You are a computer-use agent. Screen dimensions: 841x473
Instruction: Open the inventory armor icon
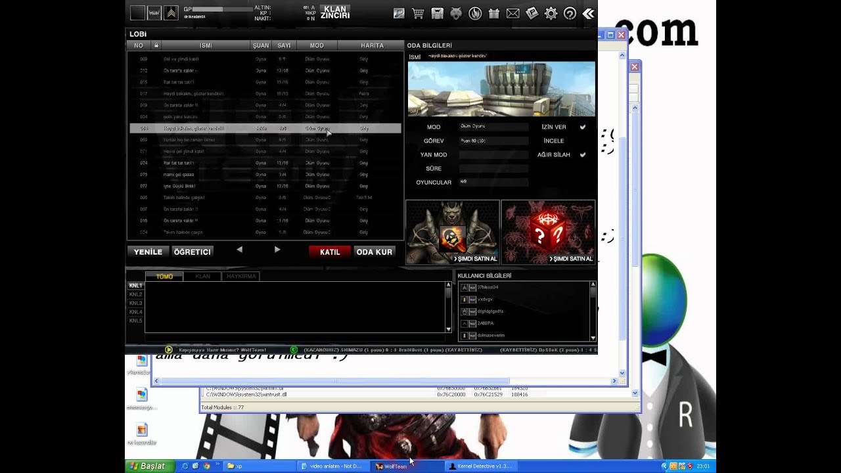point(437,13)
